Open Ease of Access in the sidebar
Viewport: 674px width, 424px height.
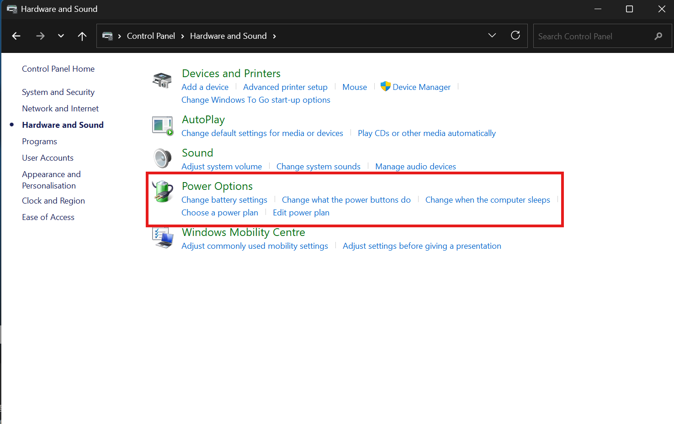(48, 217)
